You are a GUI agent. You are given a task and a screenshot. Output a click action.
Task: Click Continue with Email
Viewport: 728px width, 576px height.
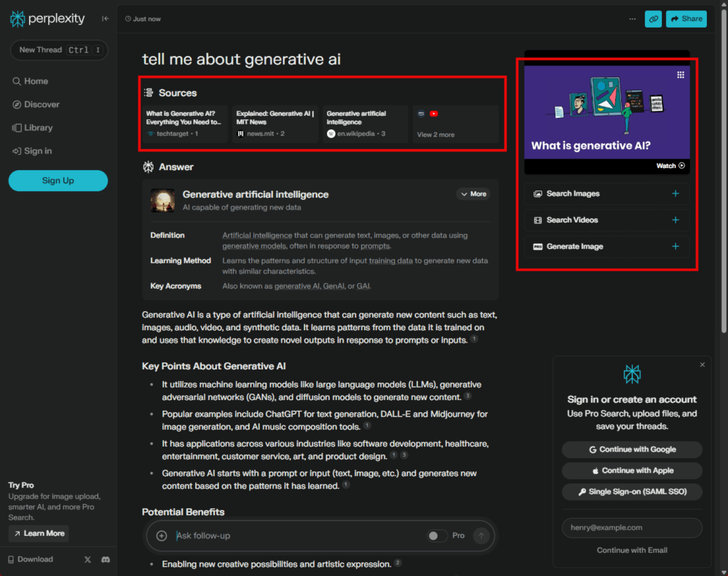[x=632, y=550]
